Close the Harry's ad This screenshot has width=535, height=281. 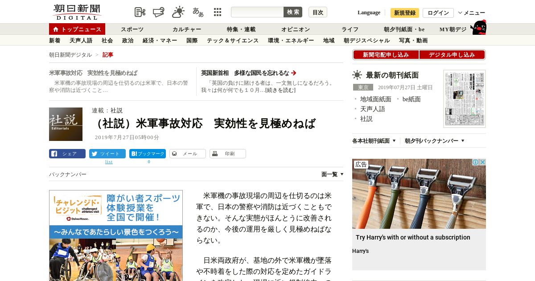(482, 162)
